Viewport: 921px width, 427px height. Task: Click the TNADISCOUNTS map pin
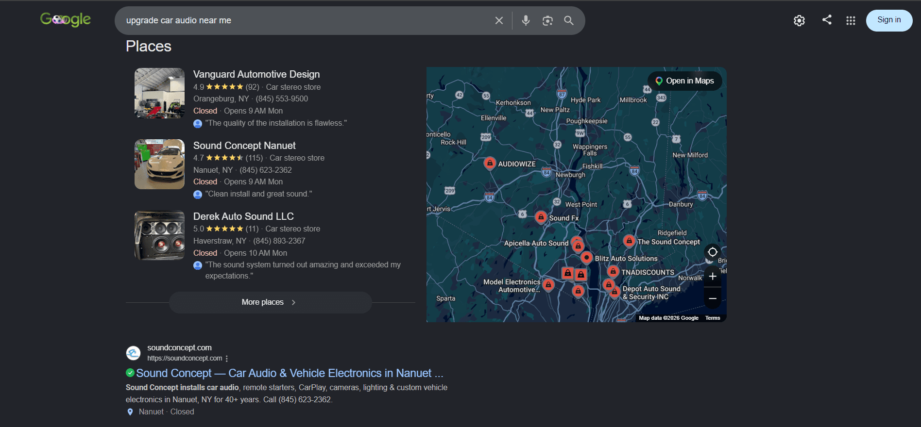[x=613, y=271]
